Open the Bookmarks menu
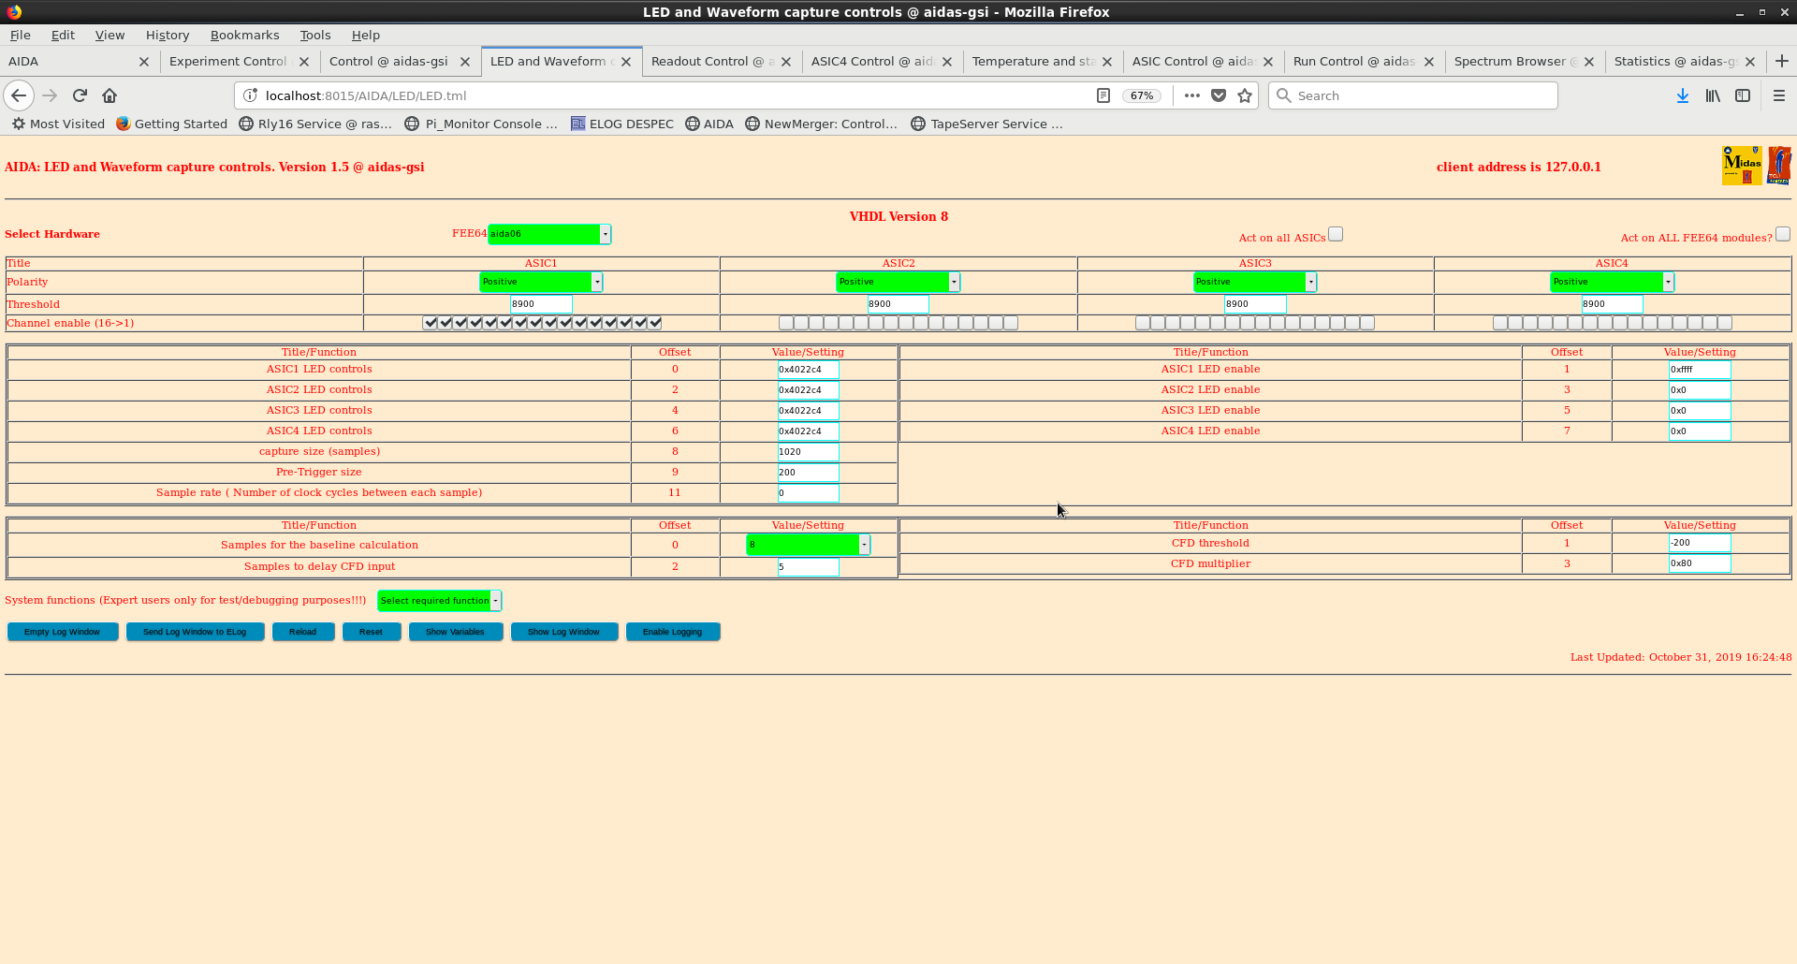 [244, 35]
